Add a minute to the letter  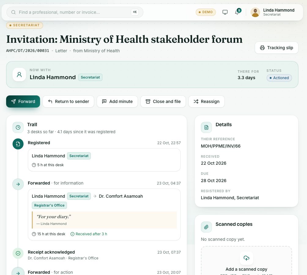tap(117, 101)
